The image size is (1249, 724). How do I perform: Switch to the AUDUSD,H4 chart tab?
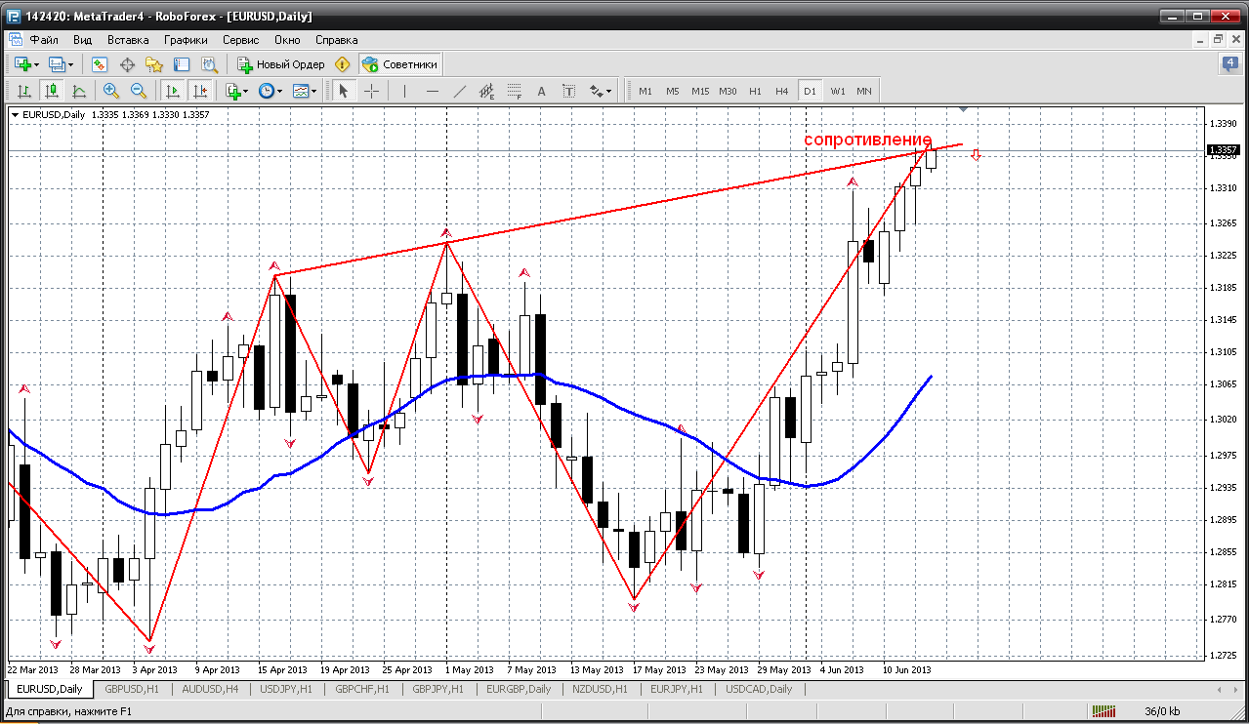(x=211, y=689)
